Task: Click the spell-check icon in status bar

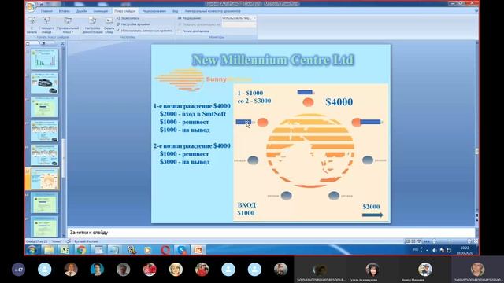Action: [69, 241]
